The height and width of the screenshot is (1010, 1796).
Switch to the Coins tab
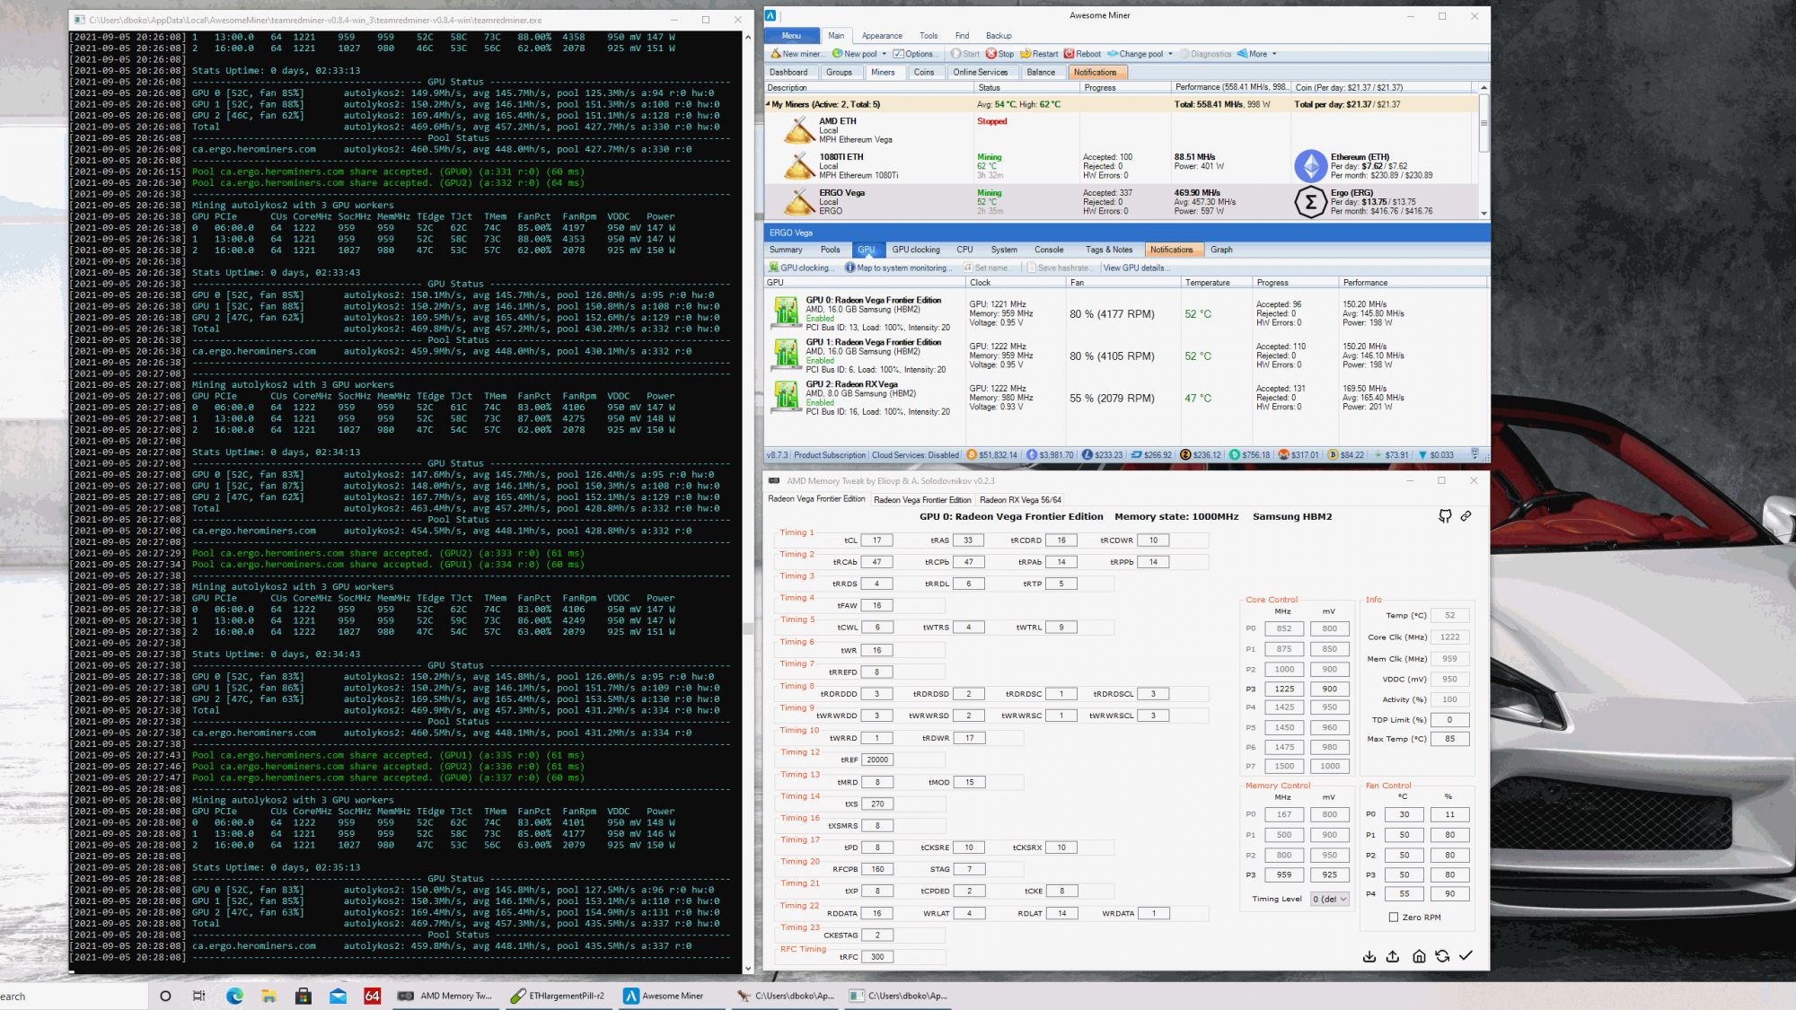tap(924, 73)
